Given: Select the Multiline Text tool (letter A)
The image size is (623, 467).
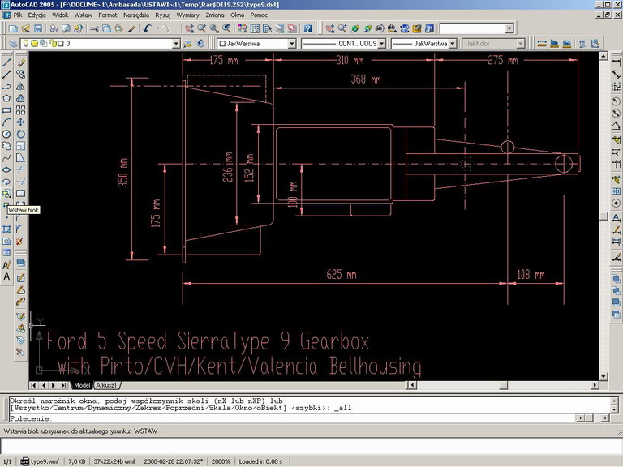Looking at the screenshot, I should tap(6, 276).
